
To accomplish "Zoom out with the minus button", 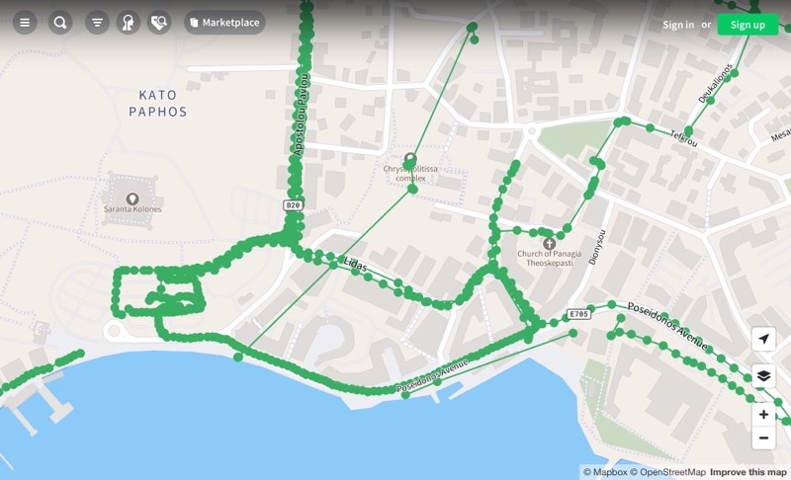I will pyautogui.click(x=763, y=438).
